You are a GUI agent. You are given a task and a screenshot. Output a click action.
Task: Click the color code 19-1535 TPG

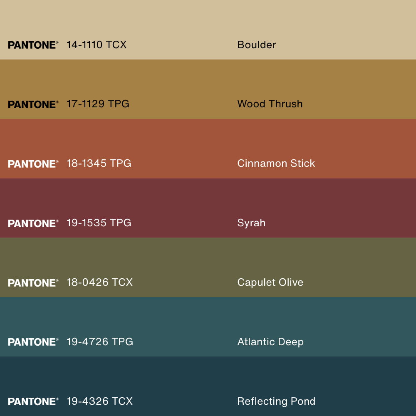99,223
